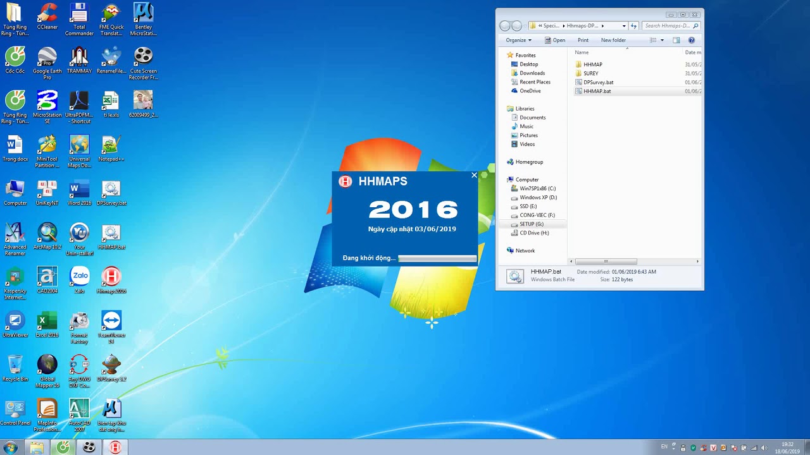The image size is (810, 455).
Task: Click the Hhmaps icon on the taskbar
Action: 115,447
